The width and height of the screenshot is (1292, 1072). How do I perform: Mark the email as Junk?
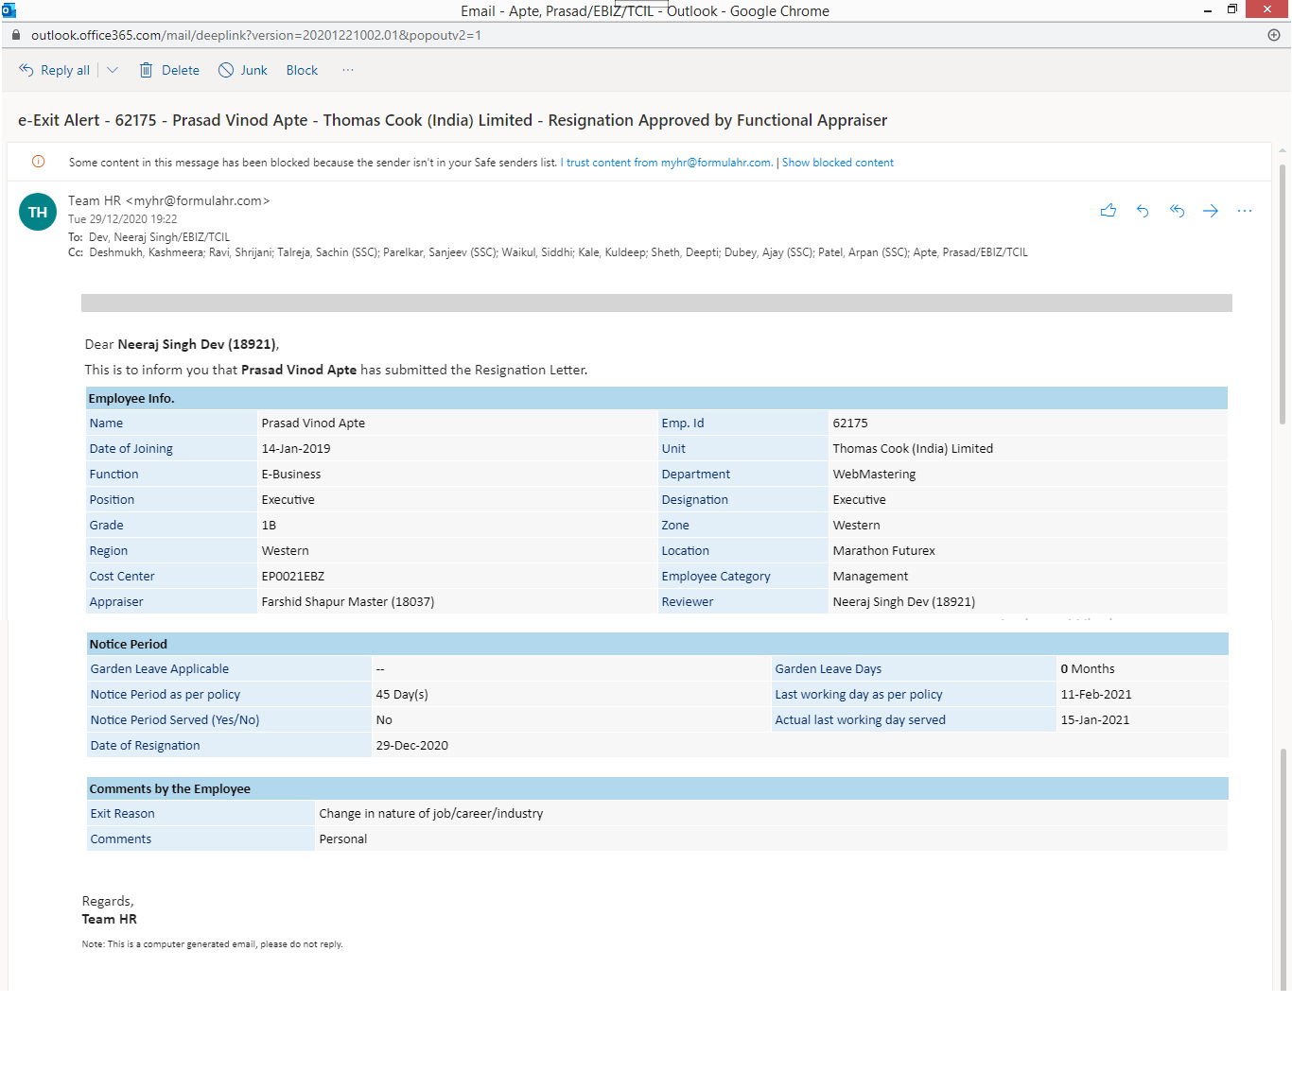tap(243, 70)
